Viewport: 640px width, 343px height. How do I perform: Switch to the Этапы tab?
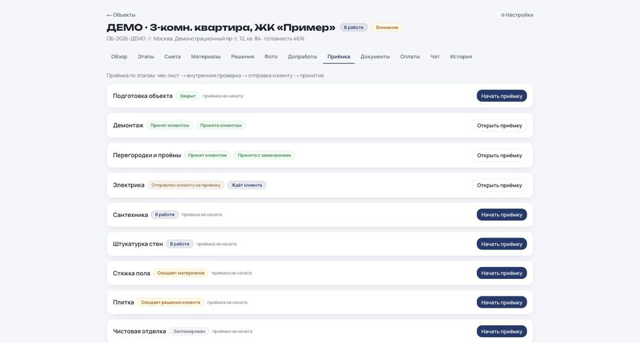pos(146,56)
